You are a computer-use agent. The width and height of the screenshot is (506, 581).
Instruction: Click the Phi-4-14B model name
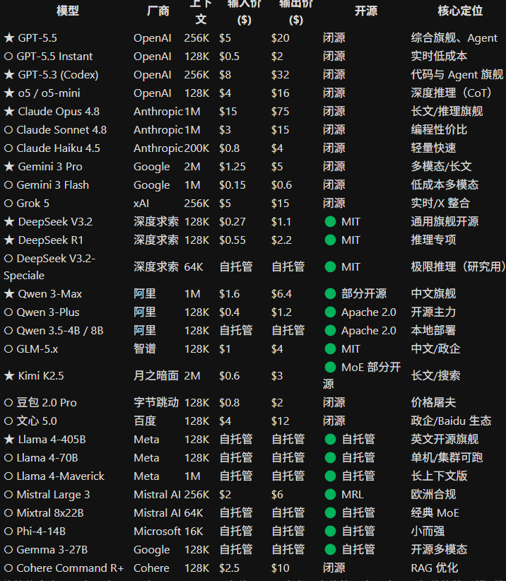pos(41,532)
